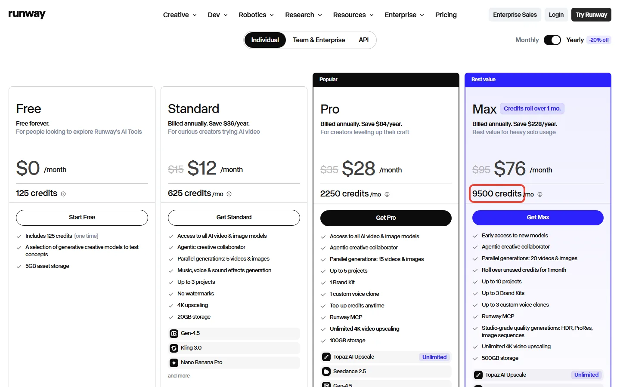
Task: Expand the Research menu
Action: 304,15
